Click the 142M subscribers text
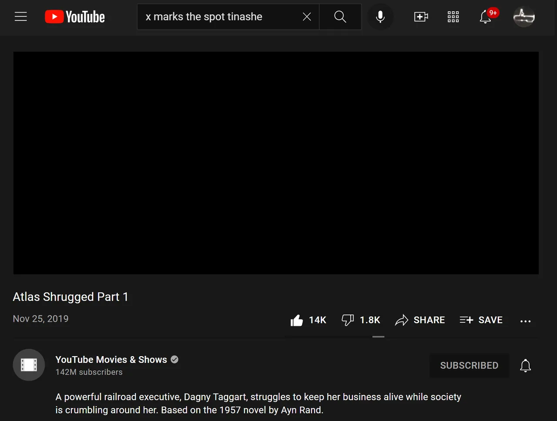 click(89, 372)
